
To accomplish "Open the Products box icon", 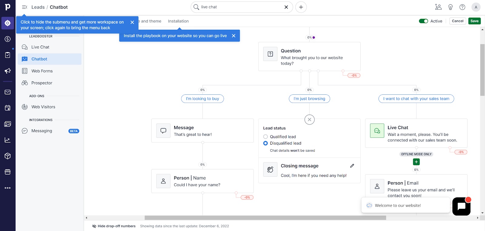I will pyautogui.click(x=8, y=156).
